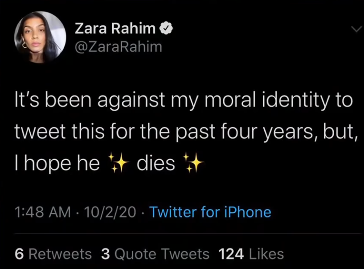
Task: Click the number 124 in the likes count
Action: 231,254
